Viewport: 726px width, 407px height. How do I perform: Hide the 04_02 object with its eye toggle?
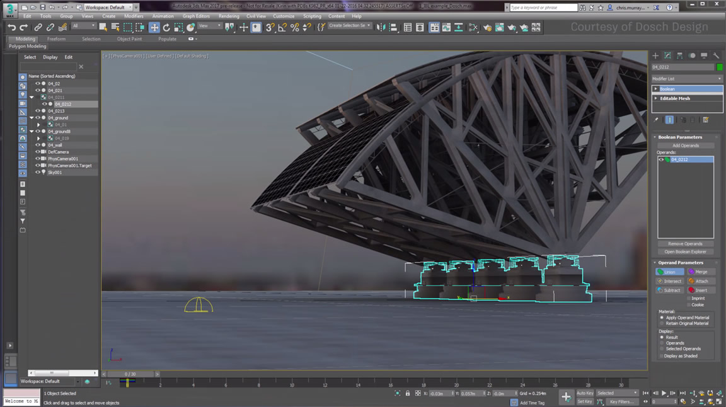click(x=37, y=84)
